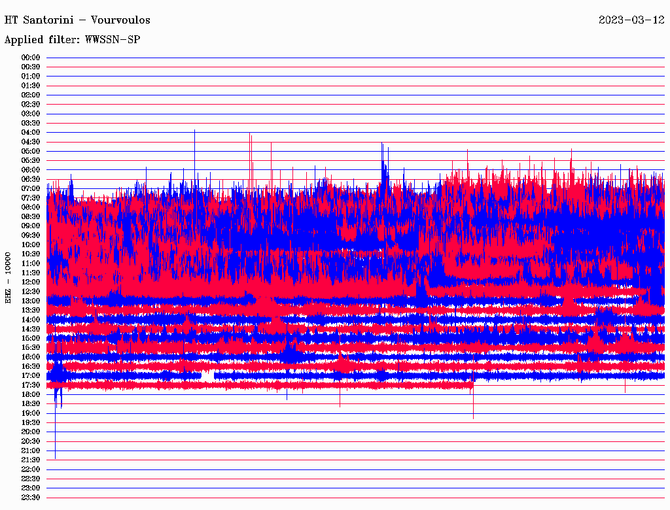Click the EHZ – 10000 axis label
The image size is (670, 510).
9,277
